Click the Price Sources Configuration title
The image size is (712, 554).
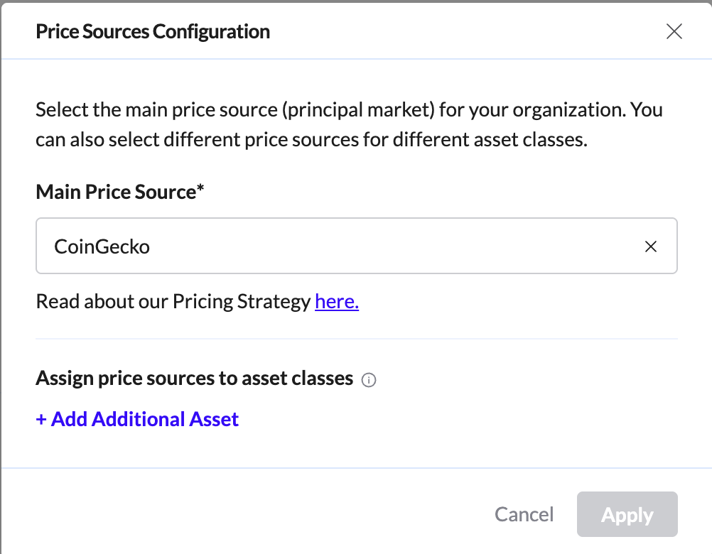coord(153,31)
